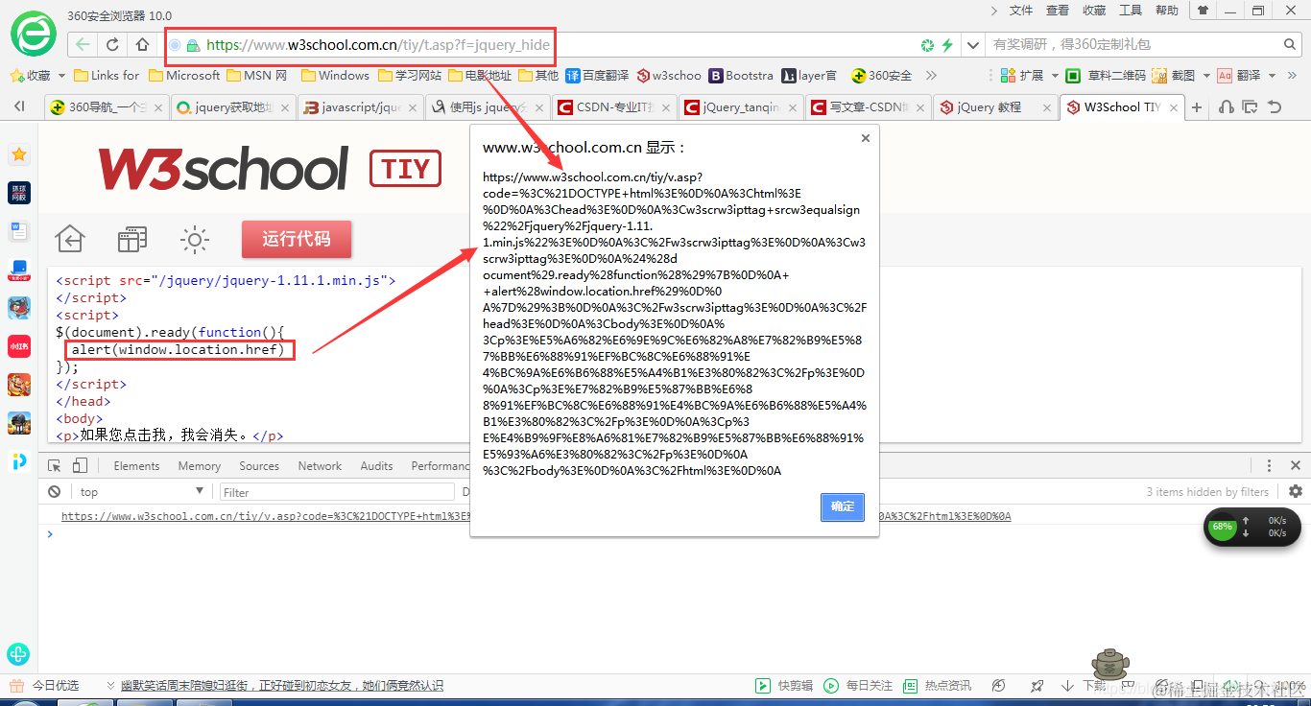This screenshot has width=1311, height=706.
Task: Click the console Filter input field
Action: point(337,492)
